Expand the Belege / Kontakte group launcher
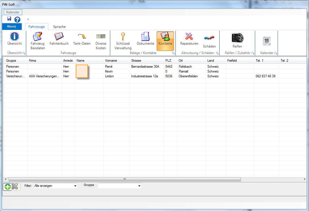The width and height of the screenshot is (309, 211). point(173,53)
